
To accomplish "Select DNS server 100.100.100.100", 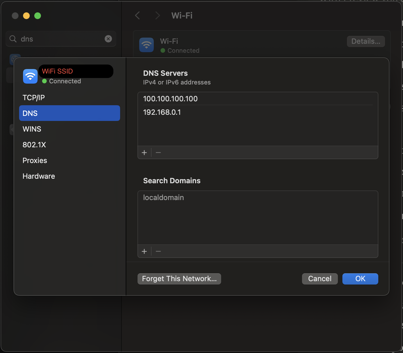I will pos(170,99).
